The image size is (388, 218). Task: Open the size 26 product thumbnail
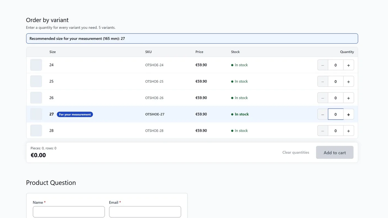36,98
